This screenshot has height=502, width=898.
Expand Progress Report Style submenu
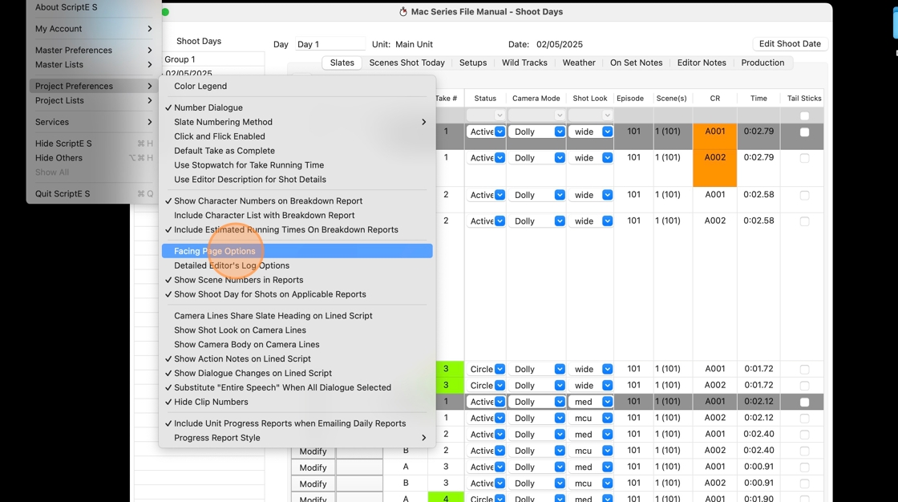click(x=297, y=438)
